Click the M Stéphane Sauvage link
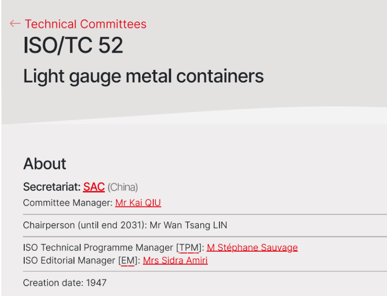This screenshot has height=296, width=387. 252,248
